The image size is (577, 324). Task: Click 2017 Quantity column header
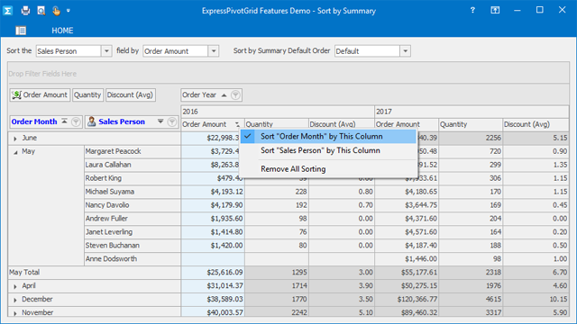coord(471,124)
